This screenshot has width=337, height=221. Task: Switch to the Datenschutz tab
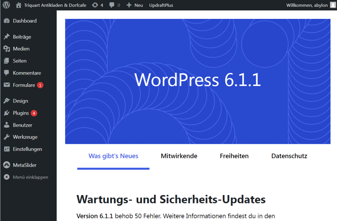tap(289, 156)
